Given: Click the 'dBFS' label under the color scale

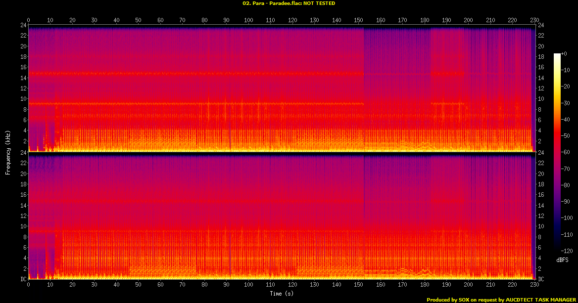Looking at the screenshot, I should click(x=562, y=259).
